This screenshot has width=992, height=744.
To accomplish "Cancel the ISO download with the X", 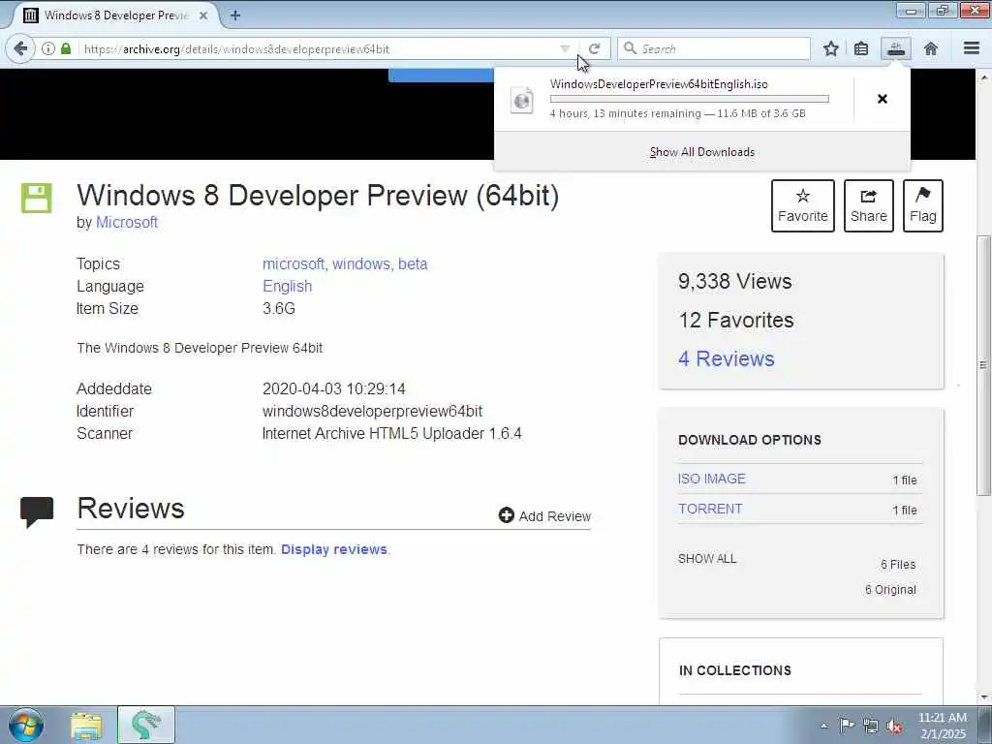I will (882, 99).
